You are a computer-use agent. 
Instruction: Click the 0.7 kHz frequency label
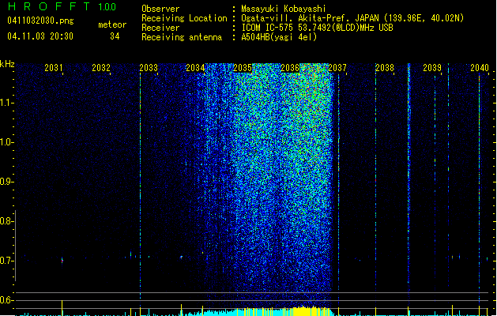pos(6,261)
